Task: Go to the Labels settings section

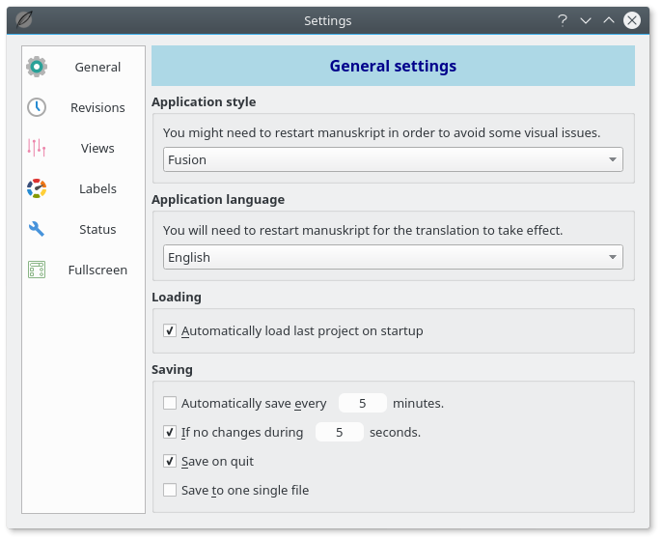Action: (97, 188)
